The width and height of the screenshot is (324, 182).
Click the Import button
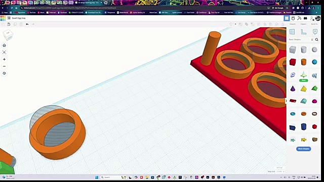pyautogui.click(x=293, y=24)
